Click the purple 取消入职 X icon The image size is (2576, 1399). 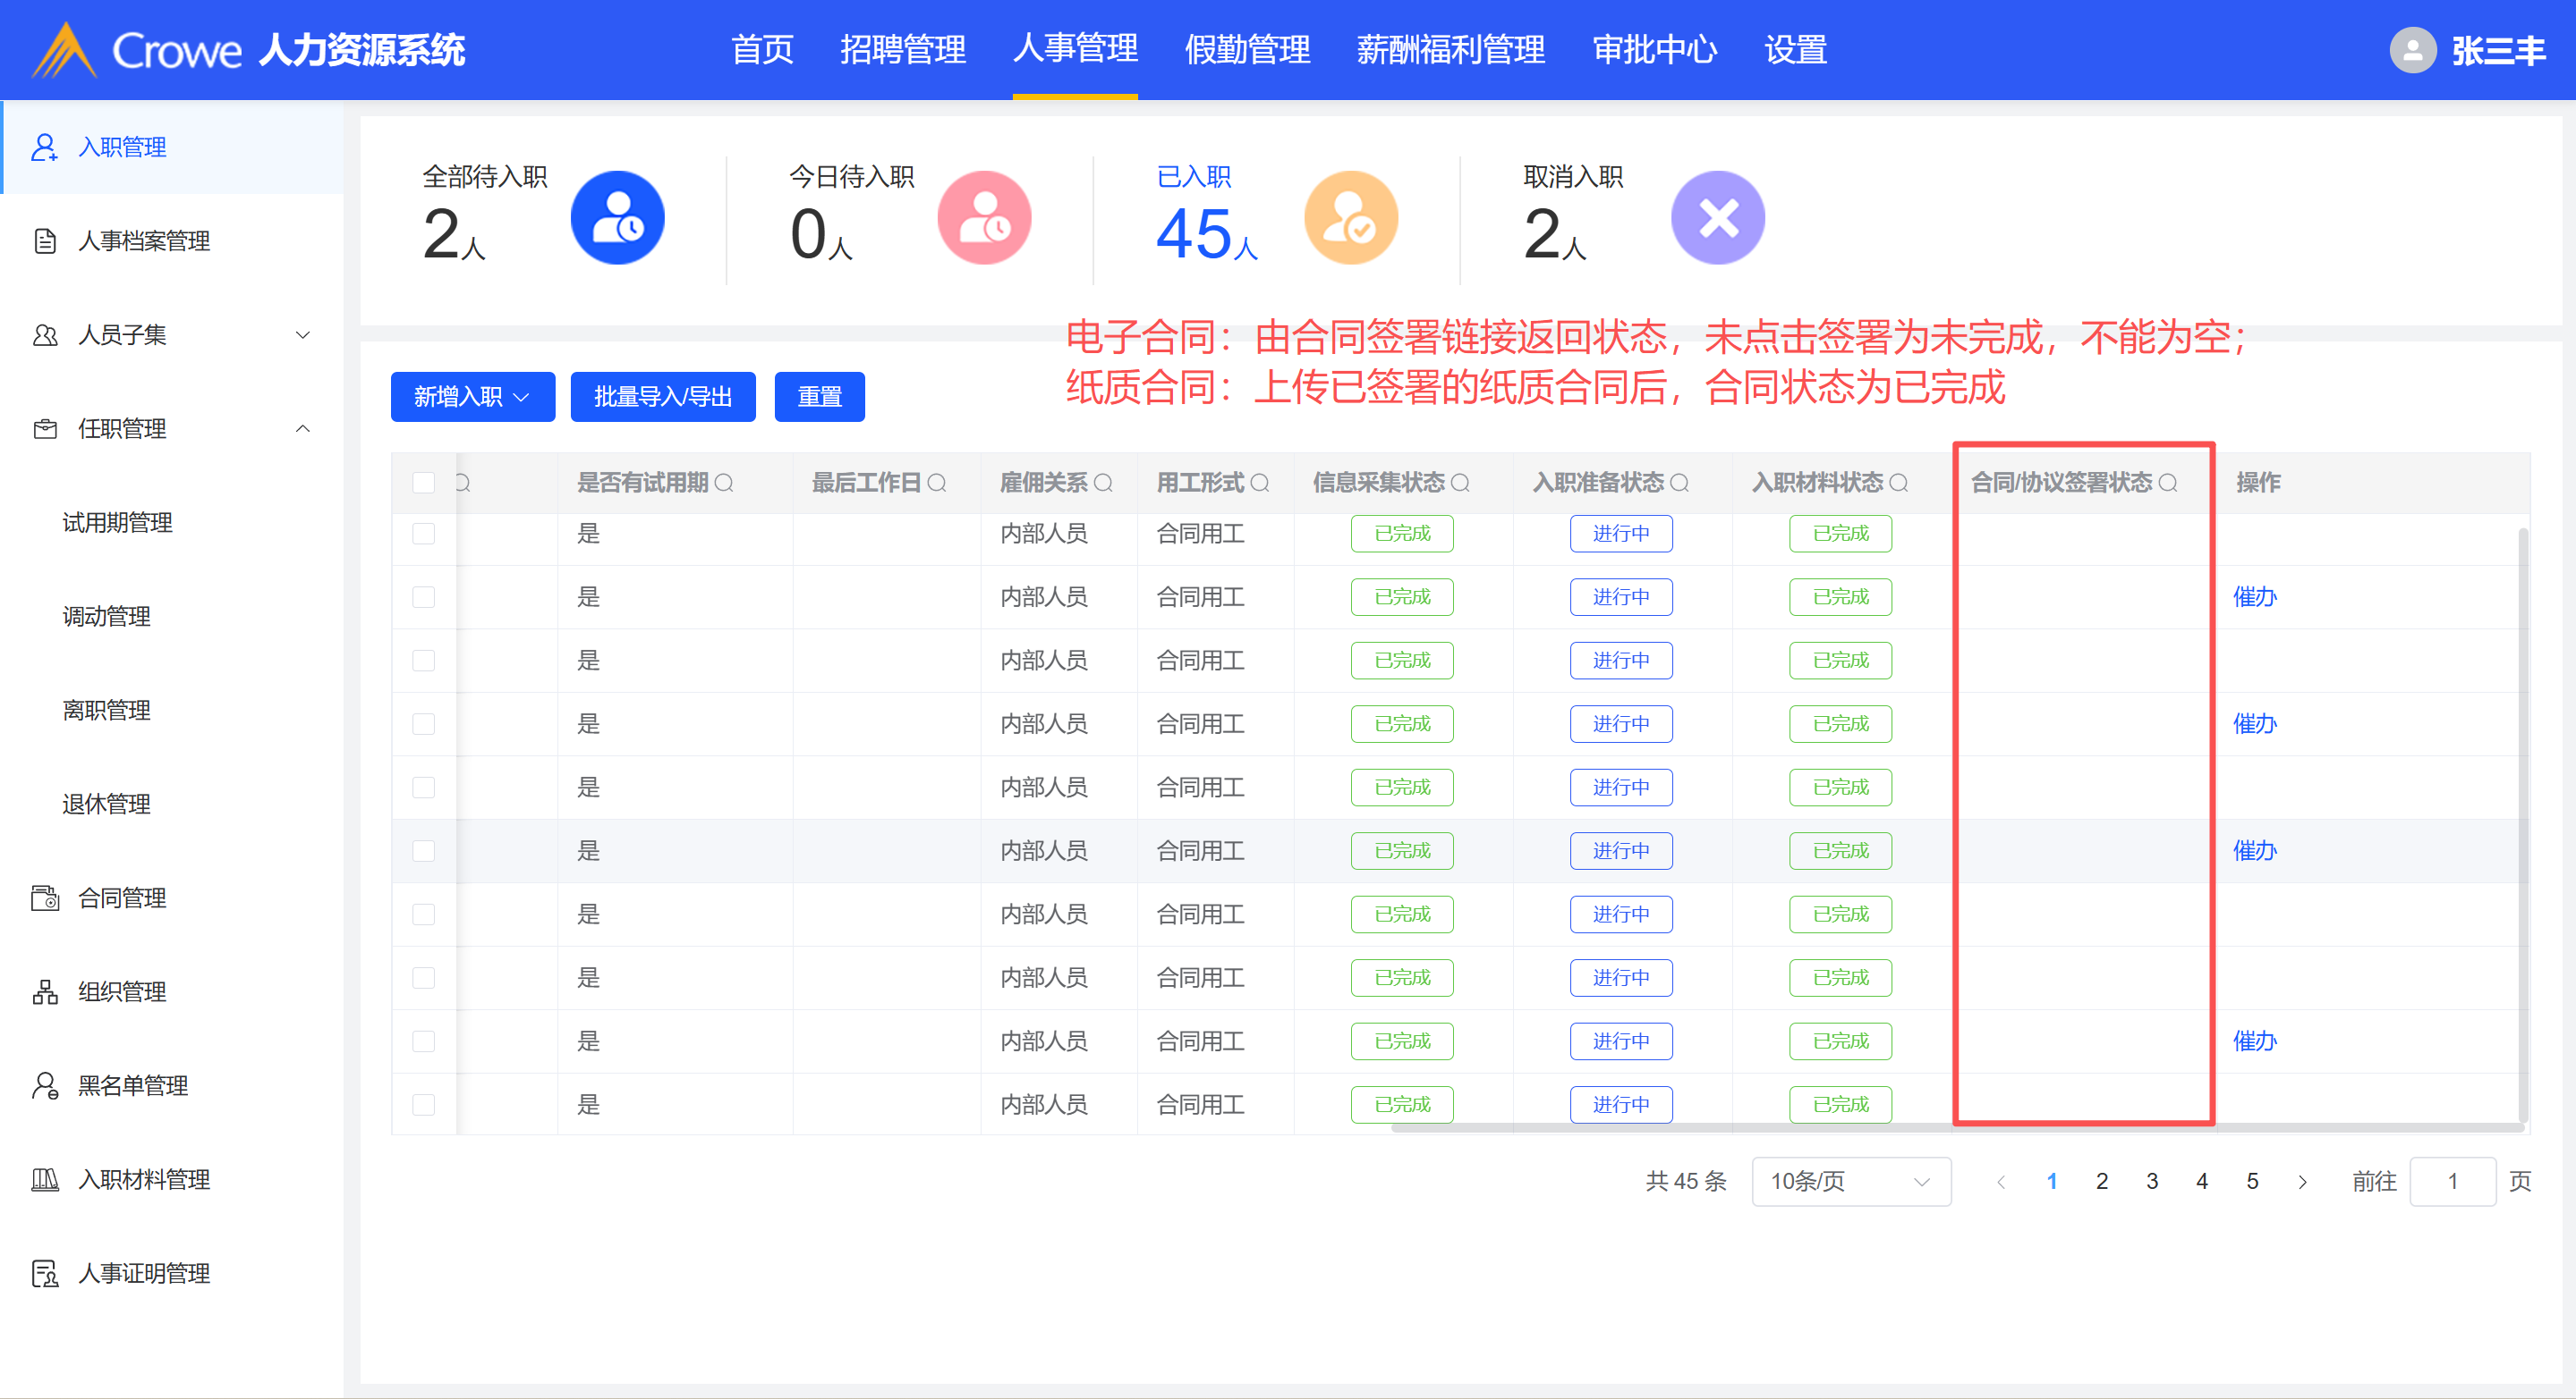pos(1717,218)
